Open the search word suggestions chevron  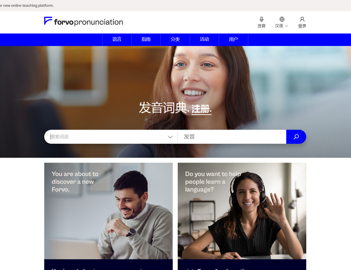coord(170,137)
